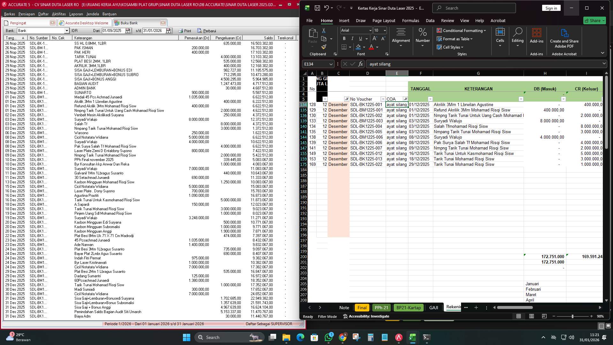Close the Pengingat tab in Accurate

click(x=52, y=23)
